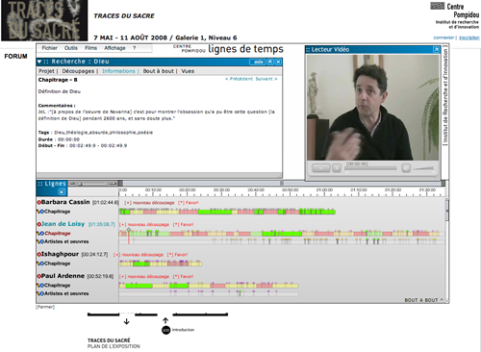Click the pencil icon on Barbara Cassin's Chapitrage row
This screenshot has width=481, height=352.
(38, 212)
